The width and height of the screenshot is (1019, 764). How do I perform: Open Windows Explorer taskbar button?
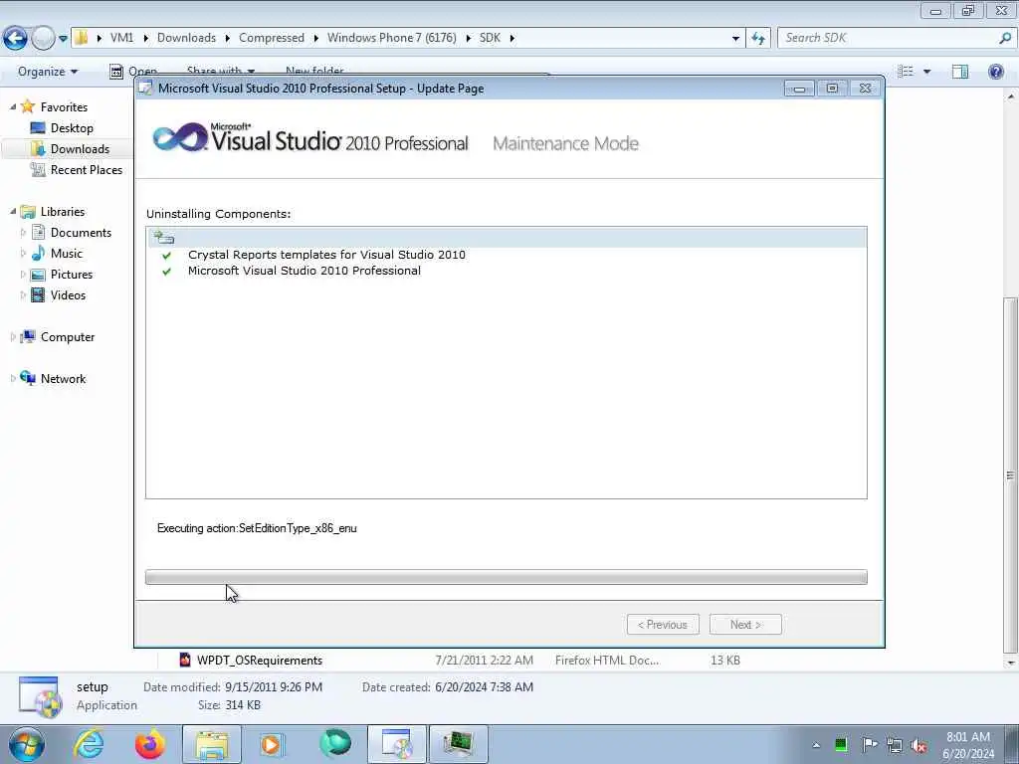(212, 744)
